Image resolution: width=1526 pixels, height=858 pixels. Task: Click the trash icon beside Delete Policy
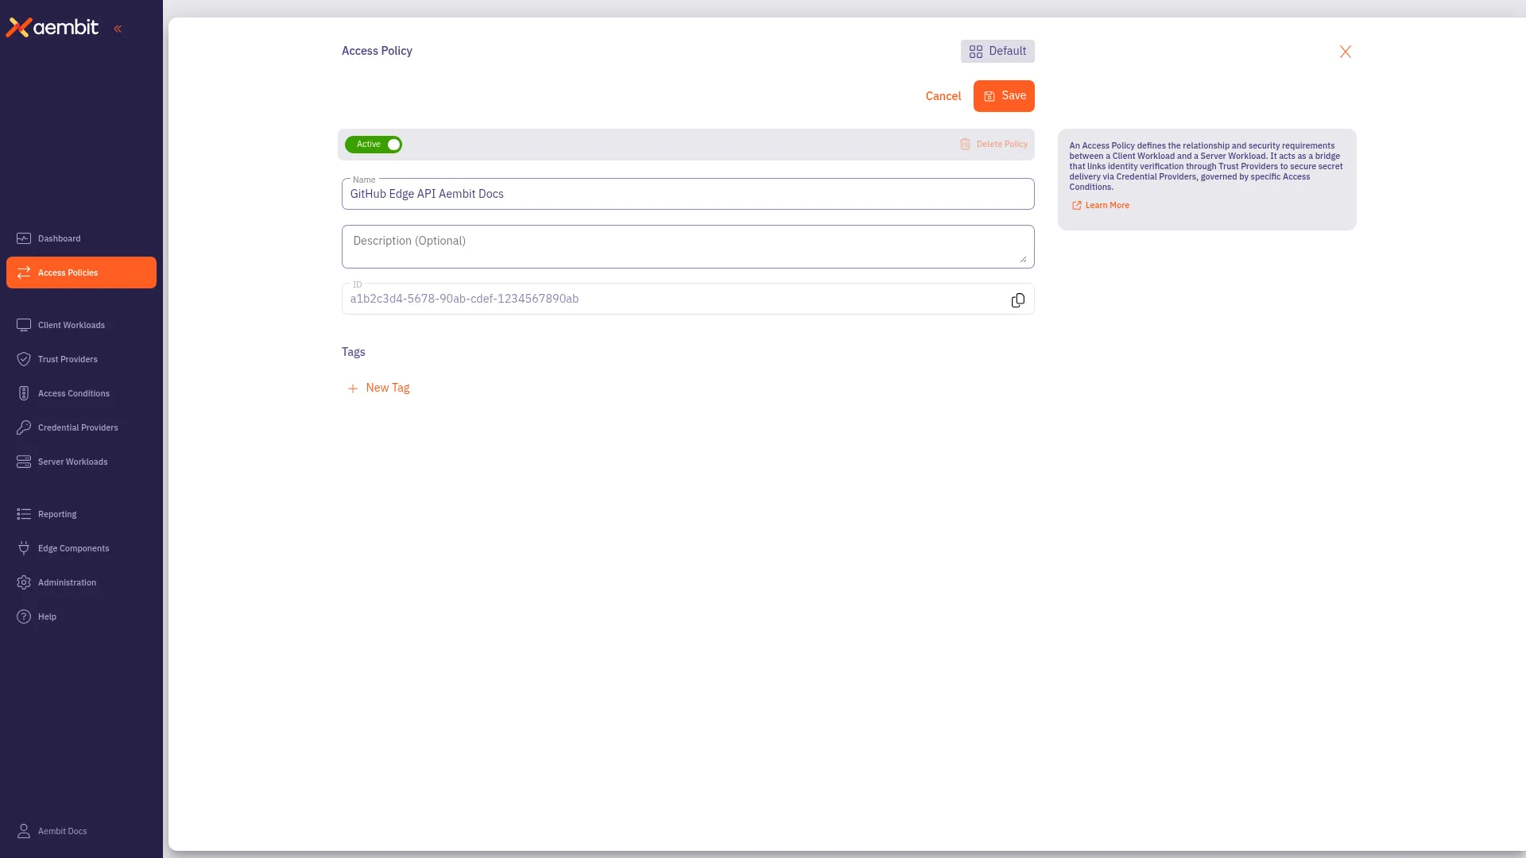tap(965, 145)
